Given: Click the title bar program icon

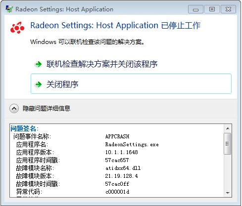Looking at the screenshot, I should 9,9.
